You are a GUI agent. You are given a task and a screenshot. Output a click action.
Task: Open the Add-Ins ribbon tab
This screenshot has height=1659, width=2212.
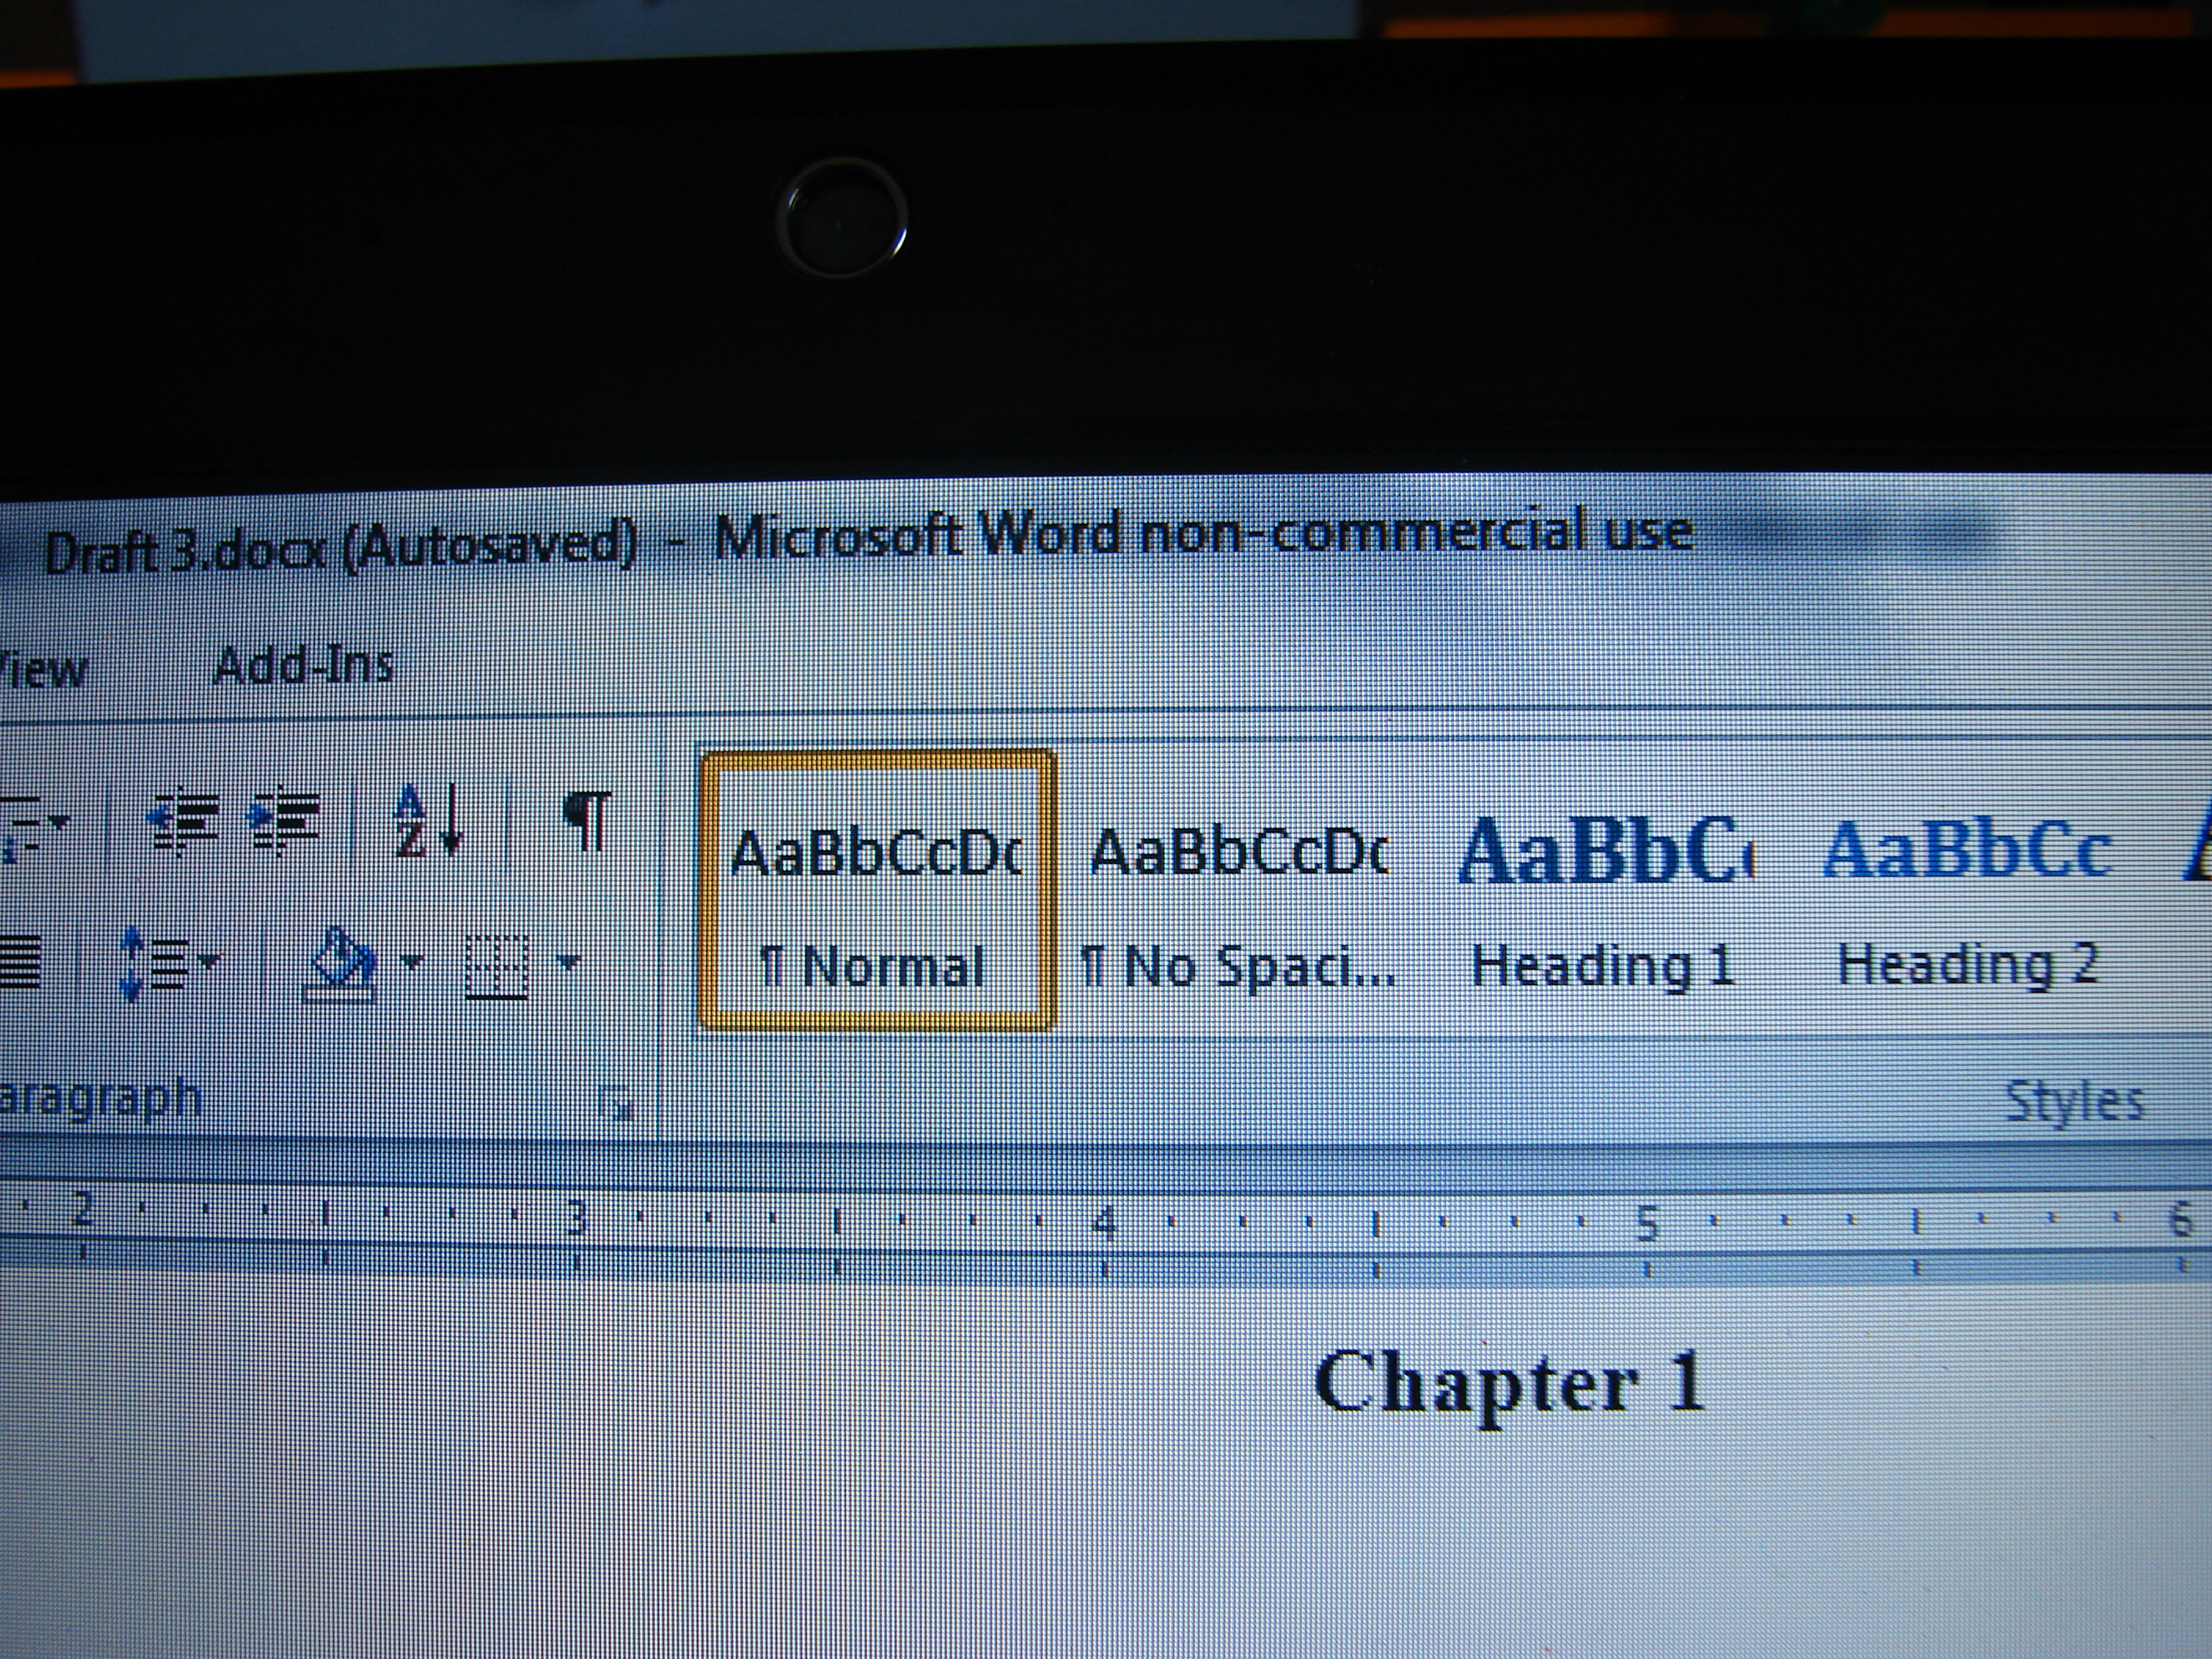click(304, 665)
